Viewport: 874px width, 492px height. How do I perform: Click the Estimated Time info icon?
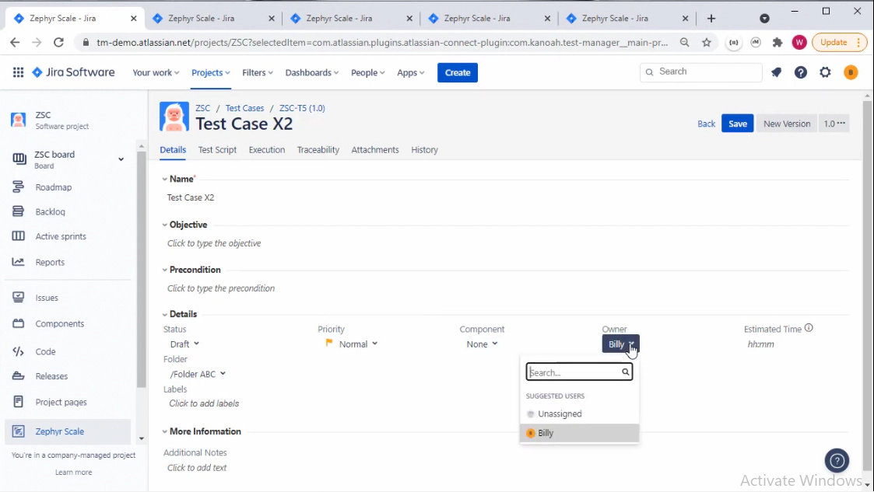[x=809, y=326]
